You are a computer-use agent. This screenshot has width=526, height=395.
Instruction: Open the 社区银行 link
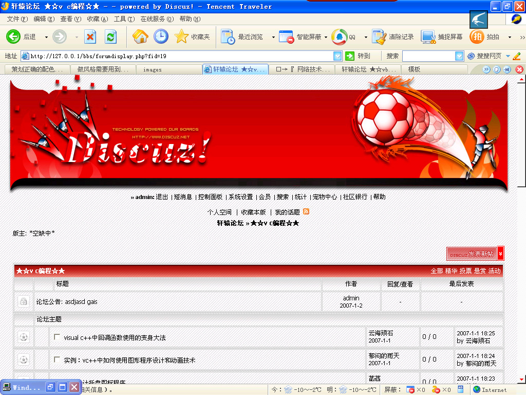pos(355,197)
